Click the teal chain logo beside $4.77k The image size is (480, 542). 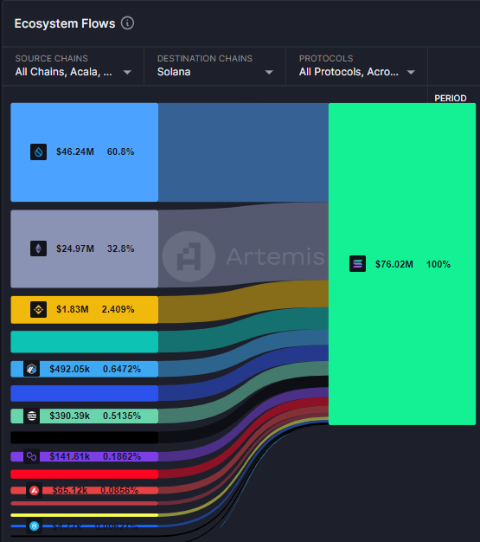coord(34,526)
